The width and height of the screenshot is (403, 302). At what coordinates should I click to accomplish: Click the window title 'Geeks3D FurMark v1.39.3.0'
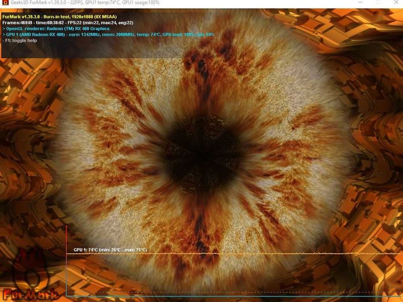(x=39, y=3)
